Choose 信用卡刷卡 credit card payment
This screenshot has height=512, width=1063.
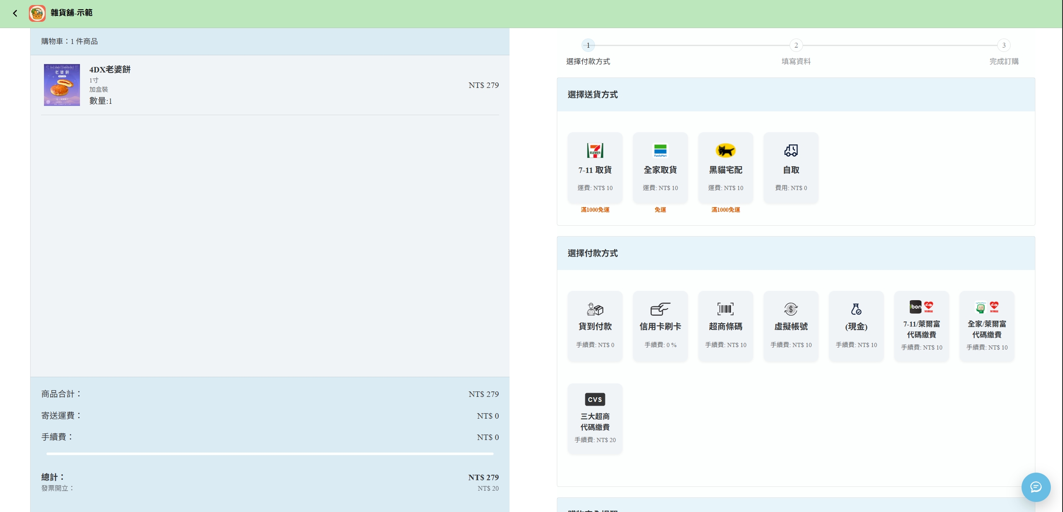click(660, 326)
